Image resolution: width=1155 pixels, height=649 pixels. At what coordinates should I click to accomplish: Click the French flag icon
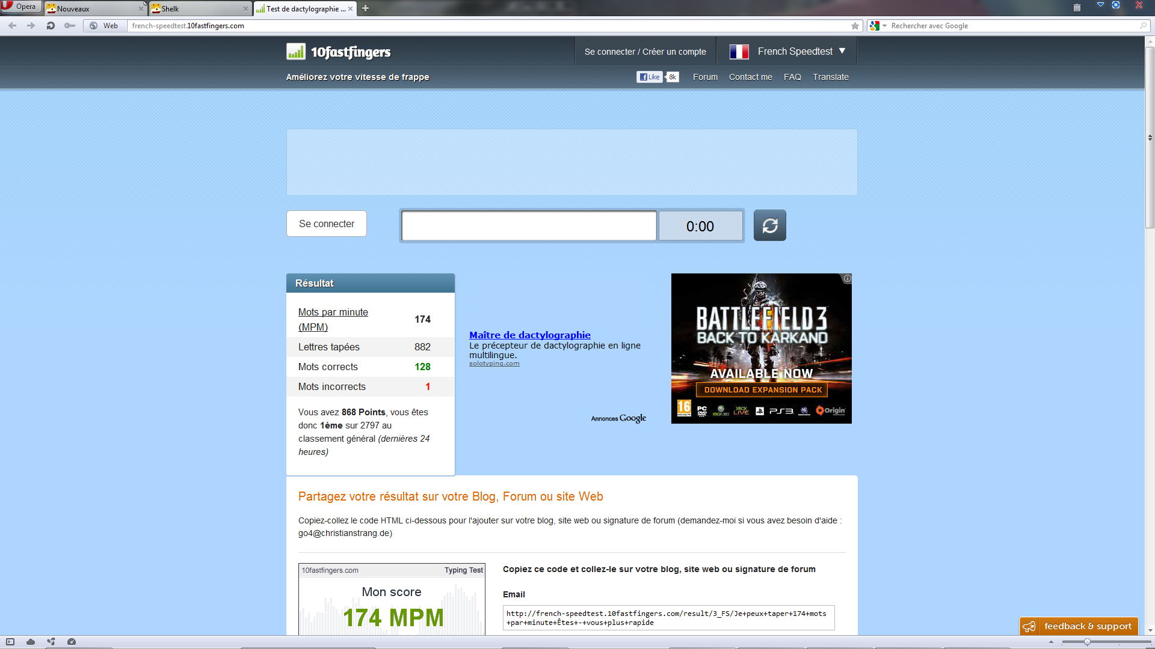pos(739,52)
